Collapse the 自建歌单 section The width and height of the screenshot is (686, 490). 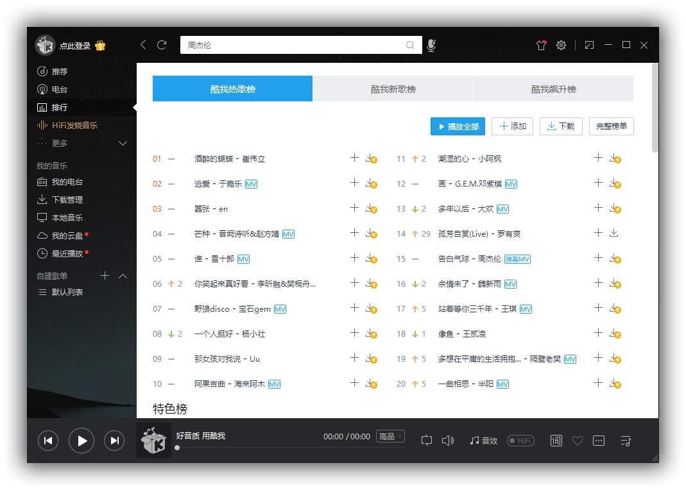click(x=123, y=276)
